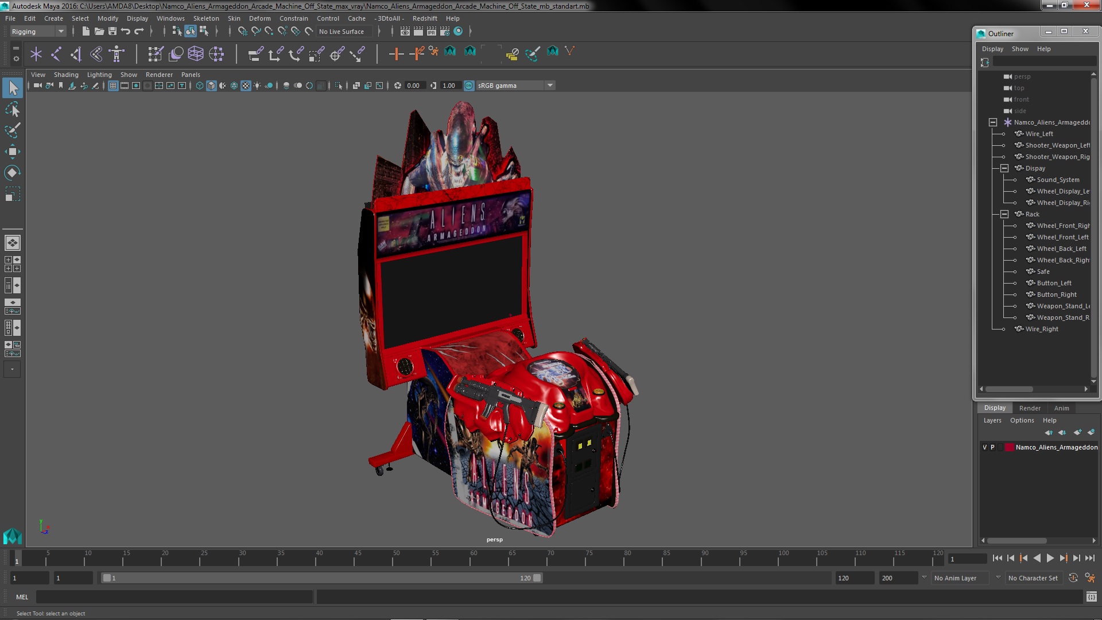Viewport: 1102px width, 620px height.
Task: Click create new empty layer icon
Action: point(1077,432)
